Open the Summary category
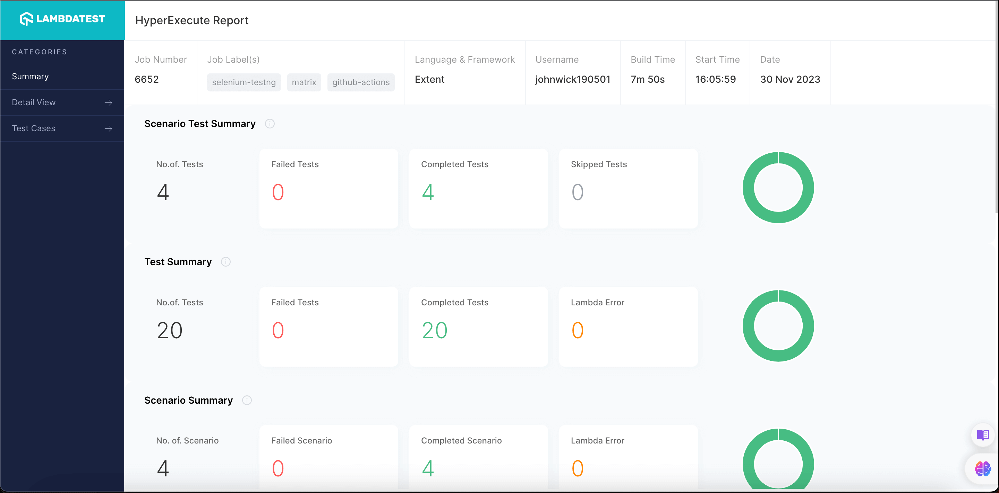999x493 pixels. [62, 76]
